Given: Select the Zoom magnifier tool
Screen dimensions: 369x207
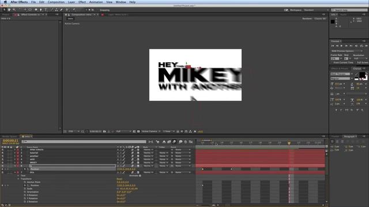Looking at the screenshot, I should pyautogui.click(x=14, y=10).
